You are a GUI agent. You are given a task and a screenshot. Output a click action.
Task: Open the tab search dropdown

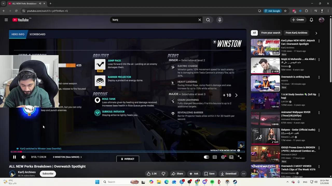pyautogui.click(x=3, y=4)
